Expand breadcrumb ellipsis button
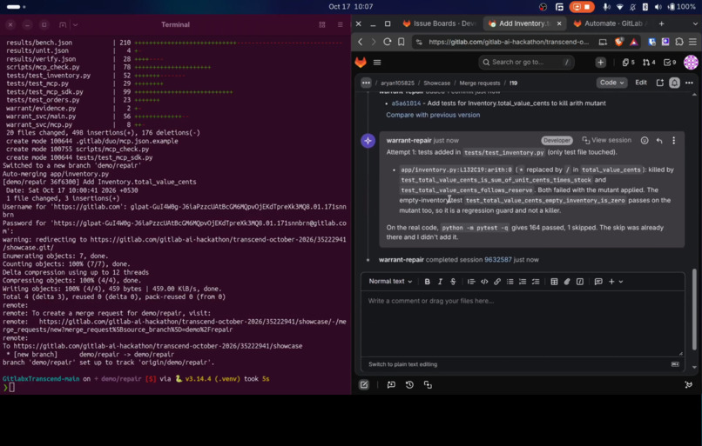Viewport: 702px width, 446px height. [x=366, y=83]
